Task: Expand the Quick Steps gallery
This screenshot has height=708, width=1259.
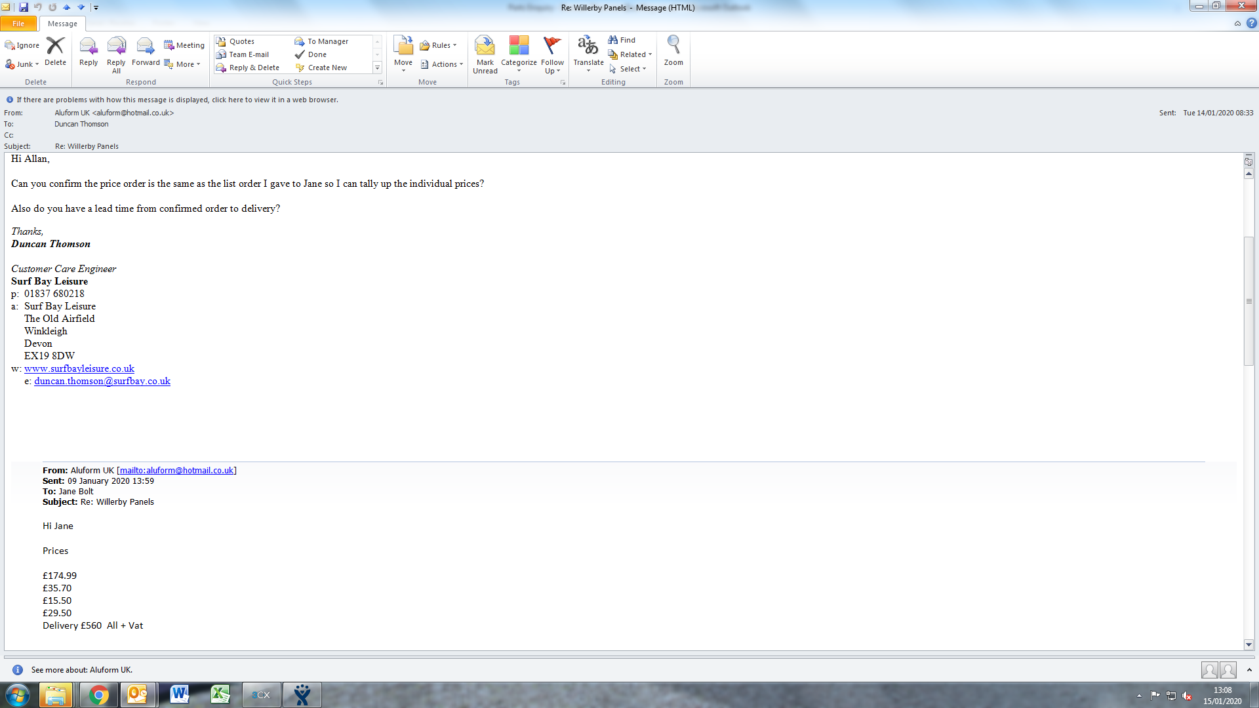Action: 378,68
